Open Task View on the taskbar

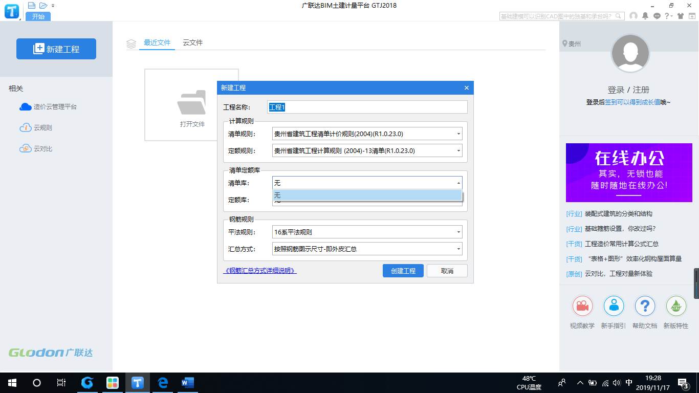coord(61,383)
